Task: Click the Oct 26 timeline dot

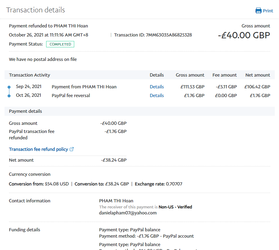Action: 9,96
